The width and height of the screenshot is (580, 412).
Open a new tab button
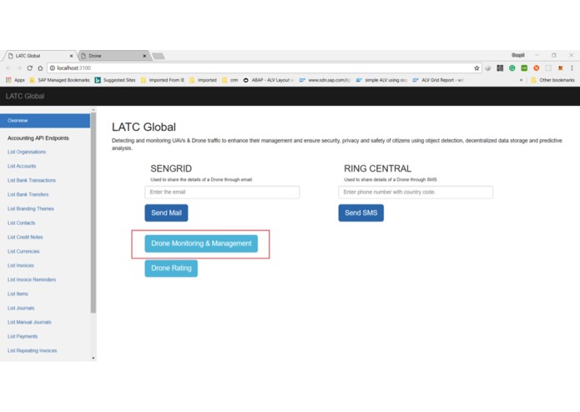(159, 56)
